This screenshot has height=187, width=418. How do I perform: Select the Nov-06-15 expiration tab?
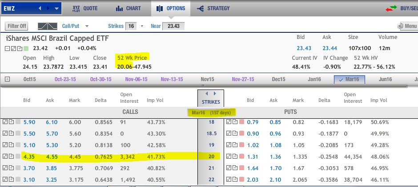click(x=137, y=79)
